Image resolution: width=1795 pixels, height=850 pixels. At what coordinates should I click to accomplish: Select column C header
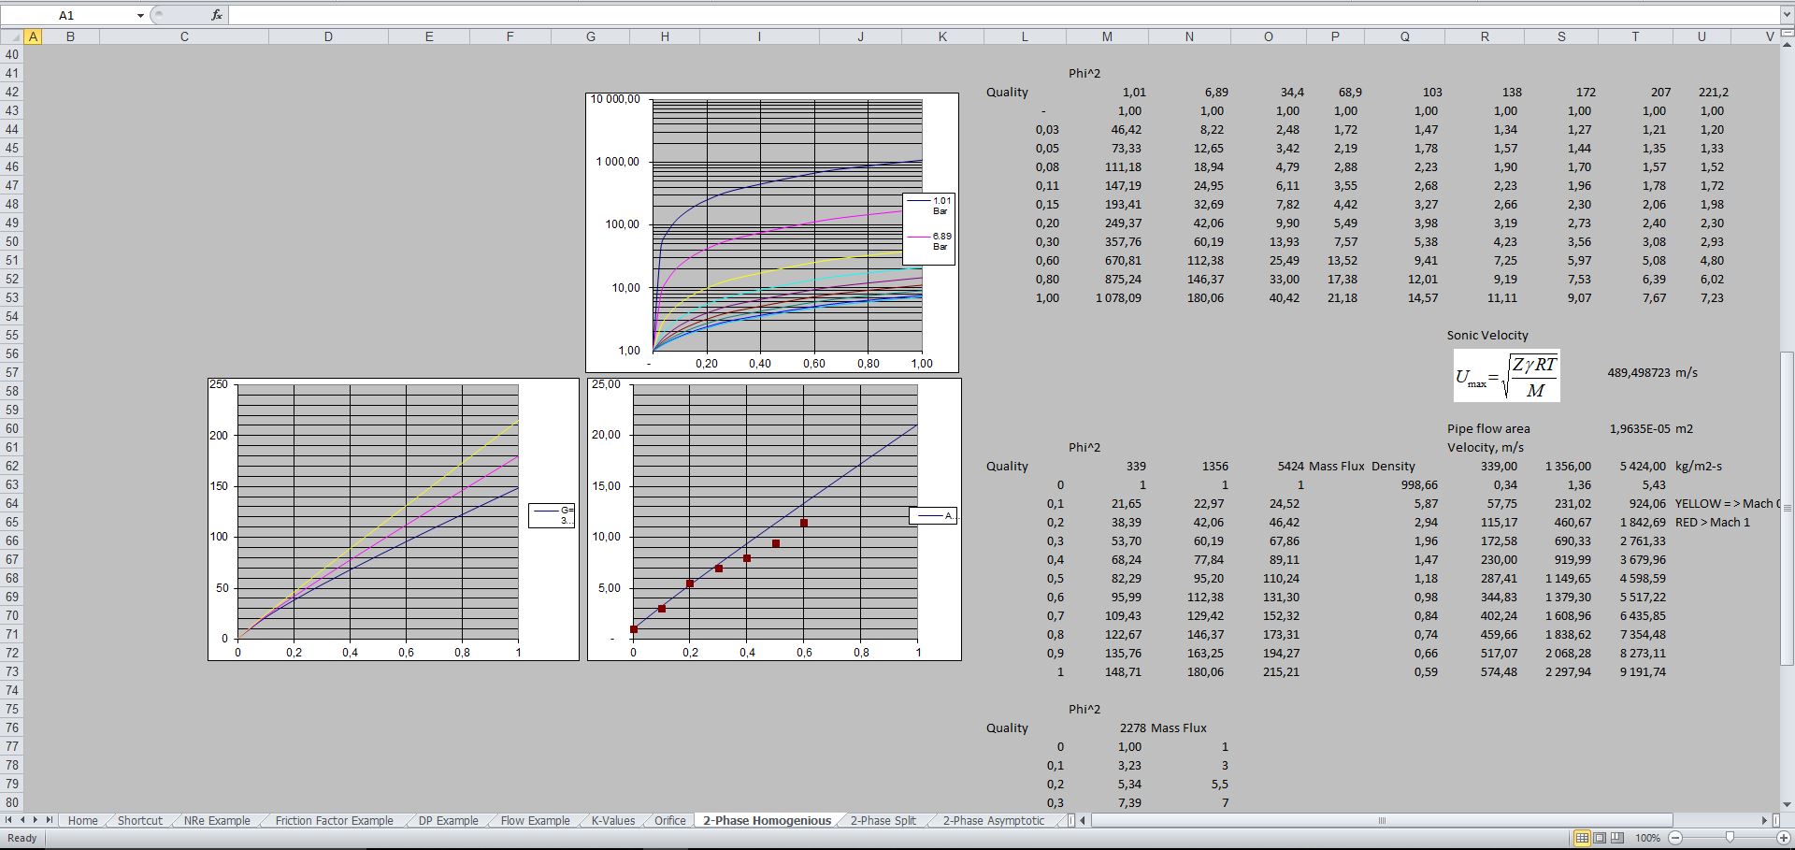coord(184,36)
